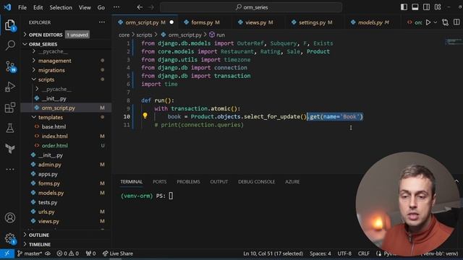Show more menu bar items
This screenshot has height=260, width=463.
[x=116, y=7]
